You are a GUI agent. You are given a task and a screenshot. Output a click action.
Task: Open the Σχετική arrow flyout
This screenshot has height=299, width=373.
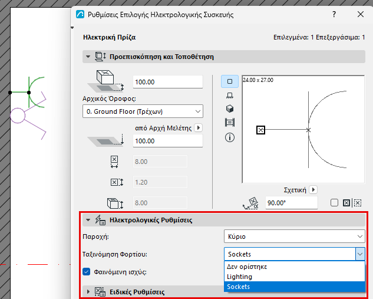313,190
